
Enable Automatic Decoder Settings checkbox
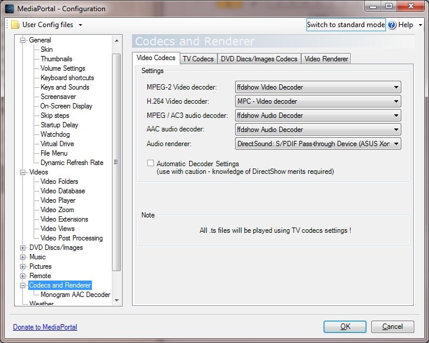click(x=150, y=163)
